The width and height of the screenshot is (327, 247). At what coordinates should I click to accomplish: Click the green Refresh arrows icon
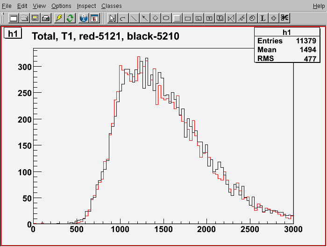(x=70, y=18)
